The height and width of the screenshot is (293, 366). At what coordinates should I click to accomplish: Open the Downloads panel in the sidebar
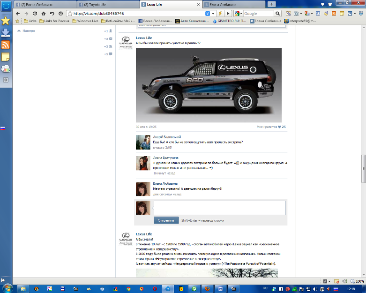pyautogui.click(x=5, y=33)
